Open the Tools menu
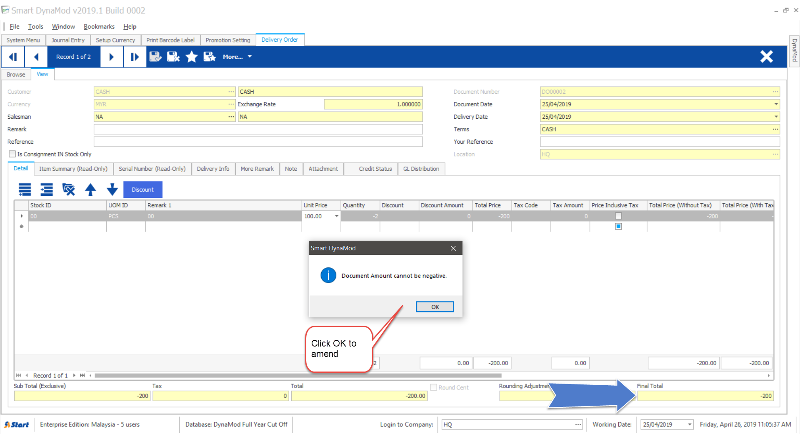 pos(35,26)
